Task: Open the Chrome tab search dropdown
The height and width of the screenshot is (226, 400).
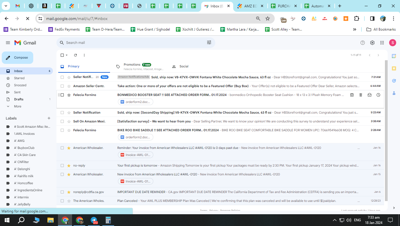Action: coord(6,6)
